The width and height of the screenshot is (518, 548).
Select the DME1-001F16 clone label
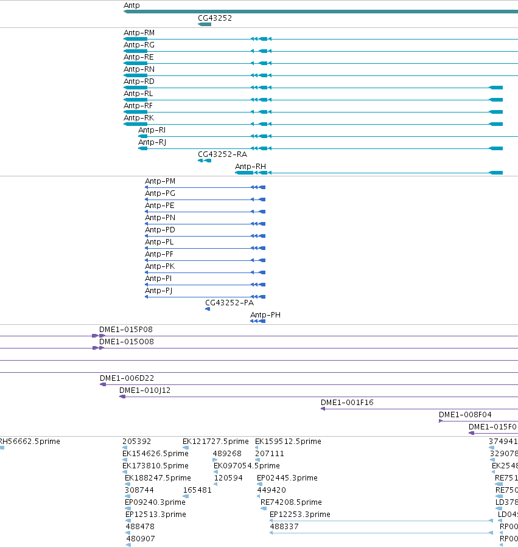[348, 403]
